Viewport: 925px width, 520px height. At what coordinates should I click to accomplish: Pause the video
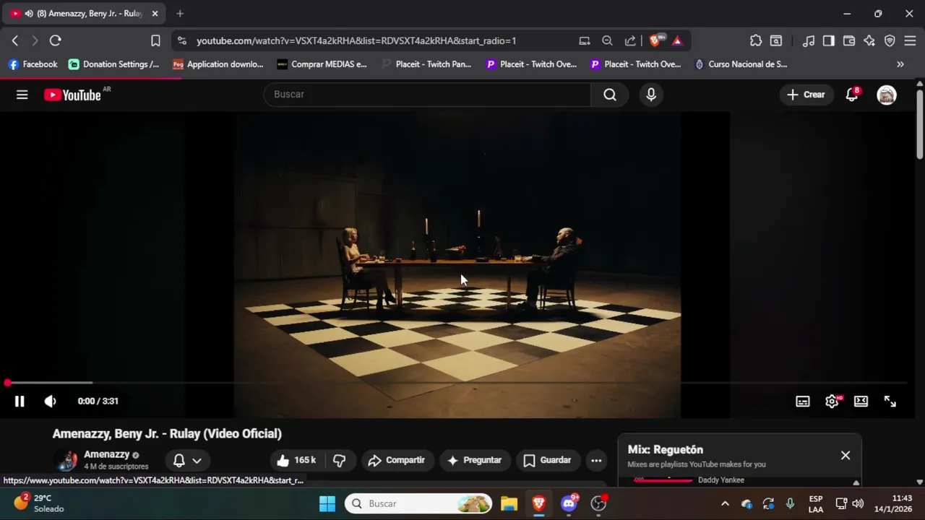[20, 402]
